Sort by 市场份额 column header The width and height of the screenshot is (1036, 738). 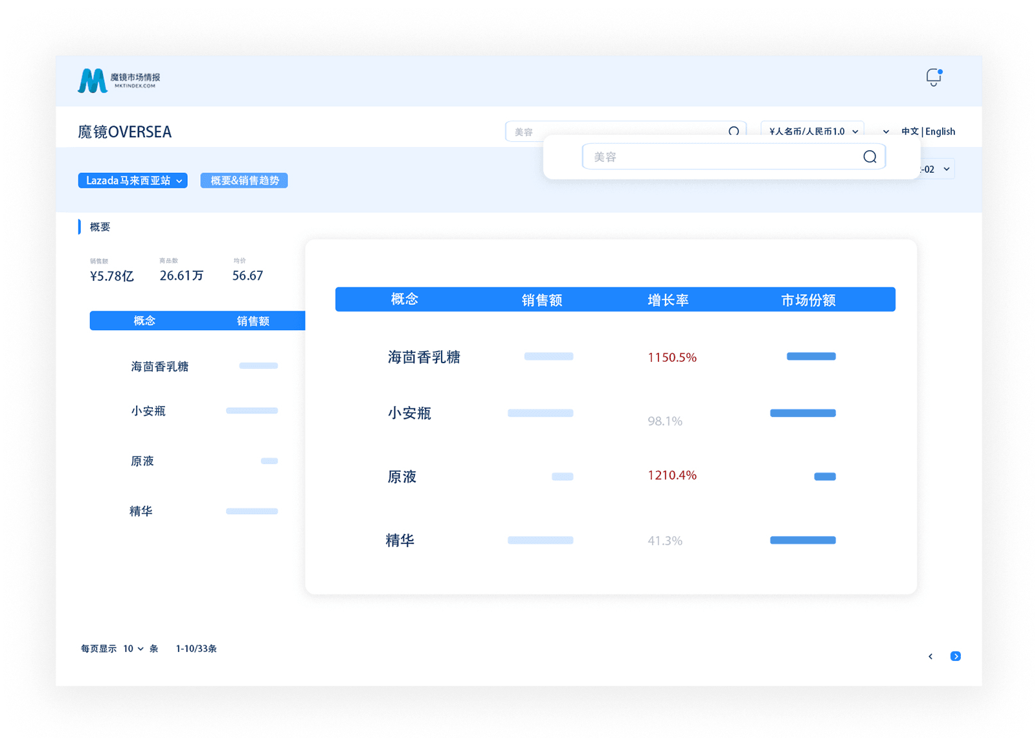coord(808,300)
